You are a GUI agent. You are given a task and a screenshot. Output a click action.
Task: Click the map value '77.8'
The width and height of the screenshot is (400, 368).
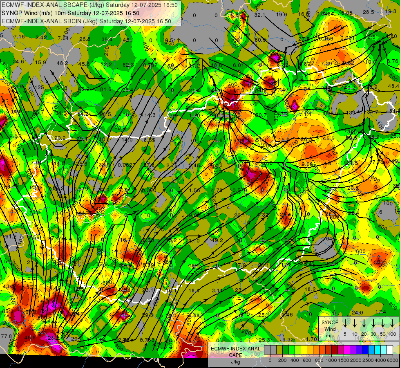click(7, 337)
